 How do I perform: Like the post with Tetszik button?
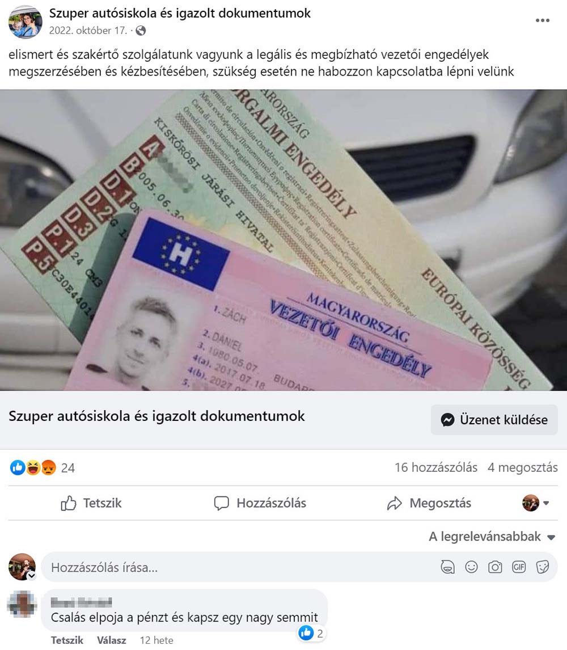coord(91,503)
